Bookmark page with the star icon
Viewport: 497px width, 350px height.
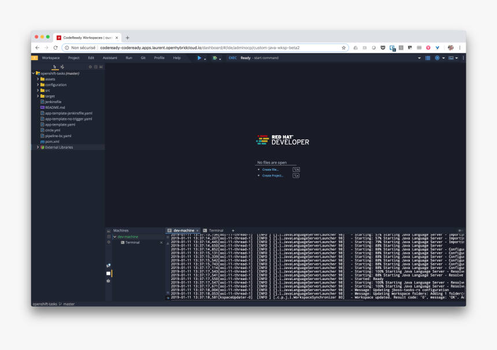tap(344, 47)
